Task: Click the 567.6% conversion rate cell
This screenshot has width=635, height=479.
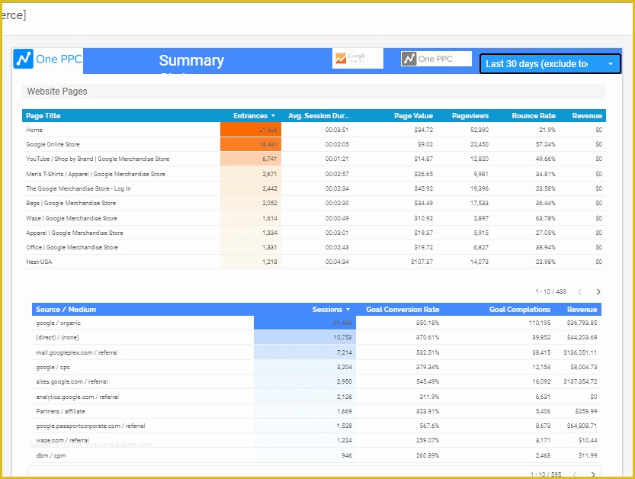Action: tap(429, 426)
